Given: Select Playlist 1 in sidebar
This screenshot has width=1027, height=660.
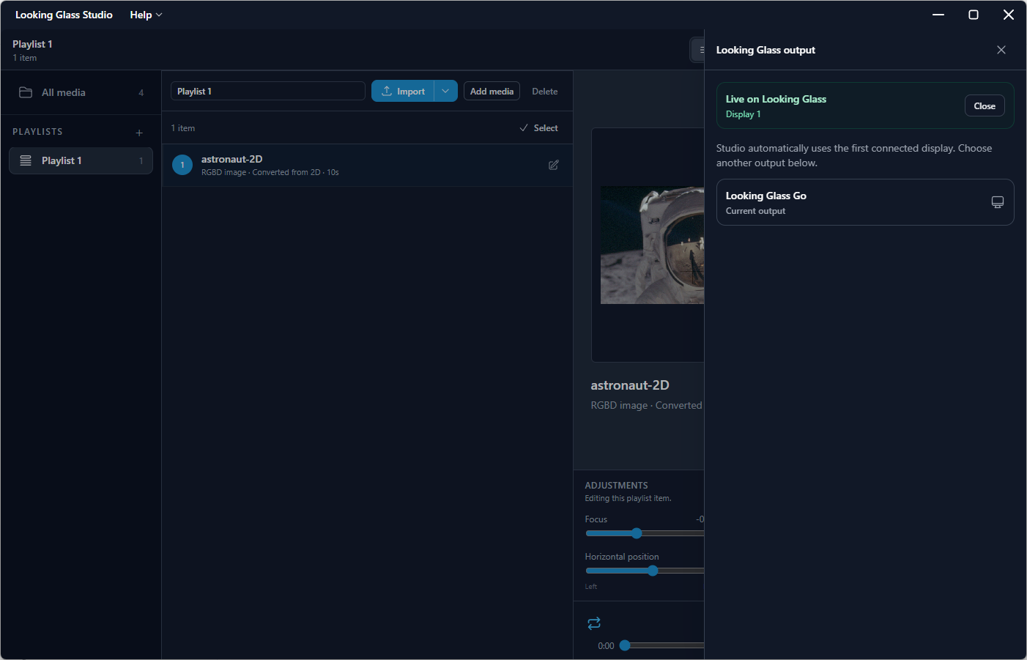Looking at the screenshot, I should pos(81,160).
